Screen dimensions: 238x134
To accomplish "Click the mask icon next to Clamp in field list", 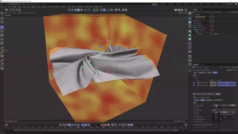I will 217,94.
